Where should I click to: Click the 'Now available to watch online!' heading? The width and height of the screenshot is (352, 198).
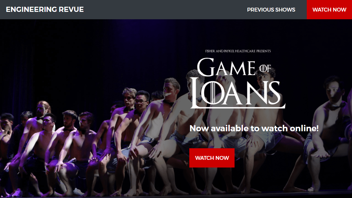[x=254, y=128]
